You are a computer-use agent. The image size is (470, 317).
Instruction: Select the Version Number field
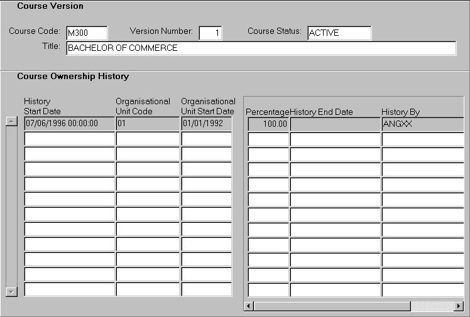[x=210, y=33]
